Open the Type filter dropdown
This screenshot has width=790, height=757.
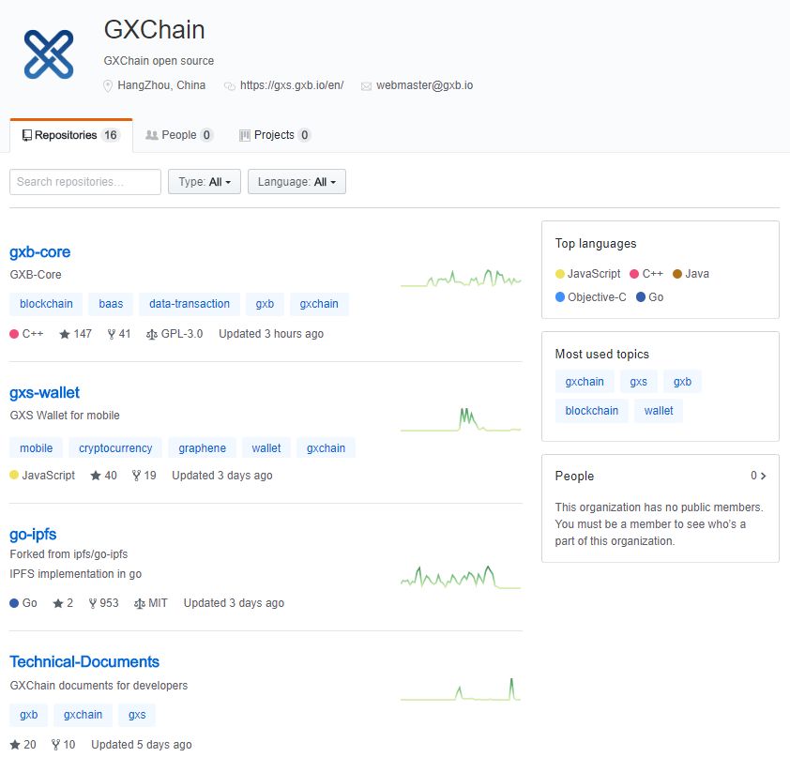coord(204,182)
